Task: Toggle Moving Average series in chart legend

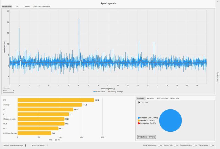Action: (x=115, y=92)
